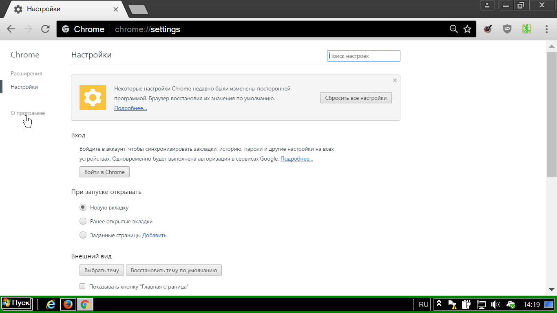Click Восстановить тему по умолчанию button
The image size is (557, 313).
[174, 270]
